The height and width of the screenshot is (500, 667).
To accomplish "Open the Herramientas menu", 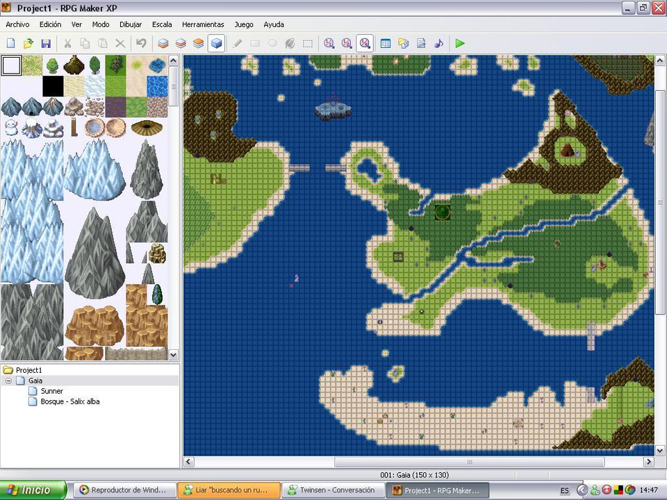I will pos(203,24).
